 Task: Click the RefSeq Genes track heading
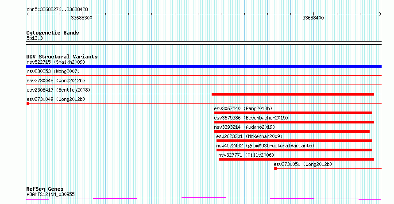click(x=45, y=189)
